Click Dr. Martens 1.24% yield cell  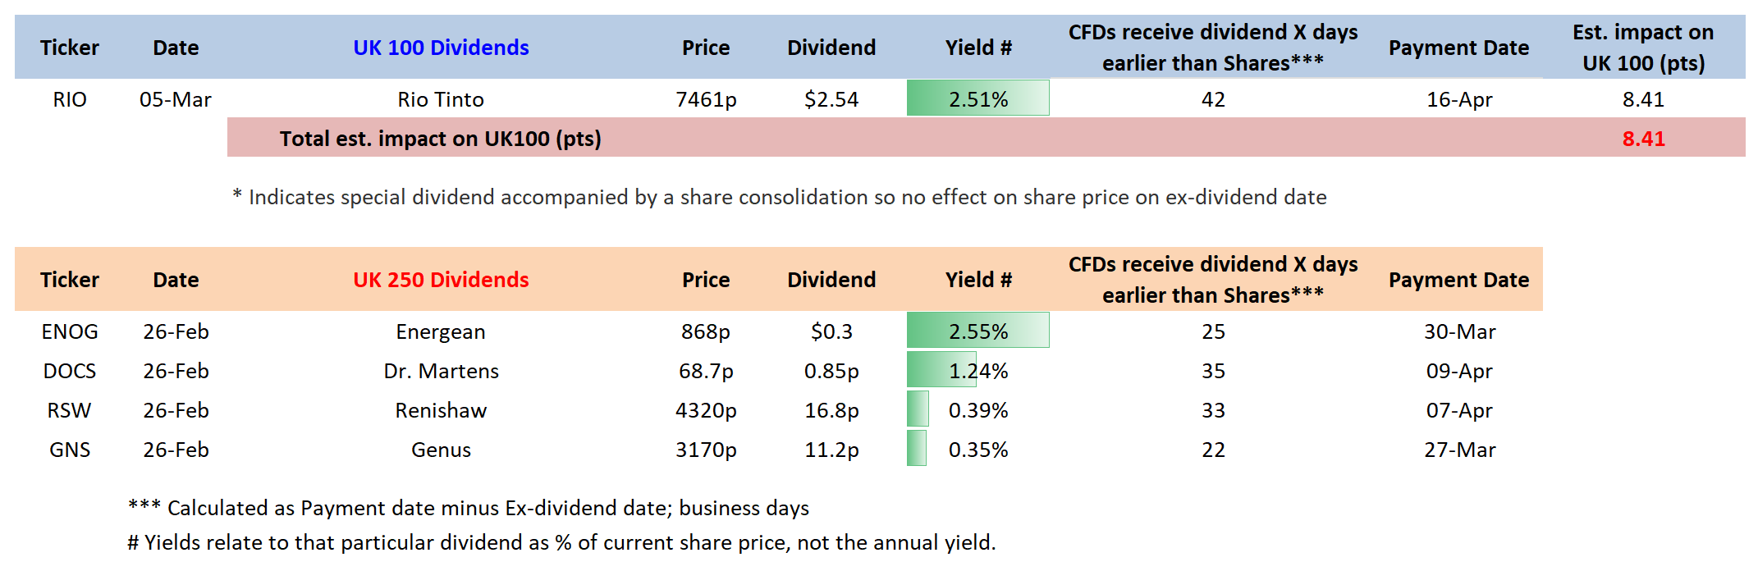(x=977, y=371)
